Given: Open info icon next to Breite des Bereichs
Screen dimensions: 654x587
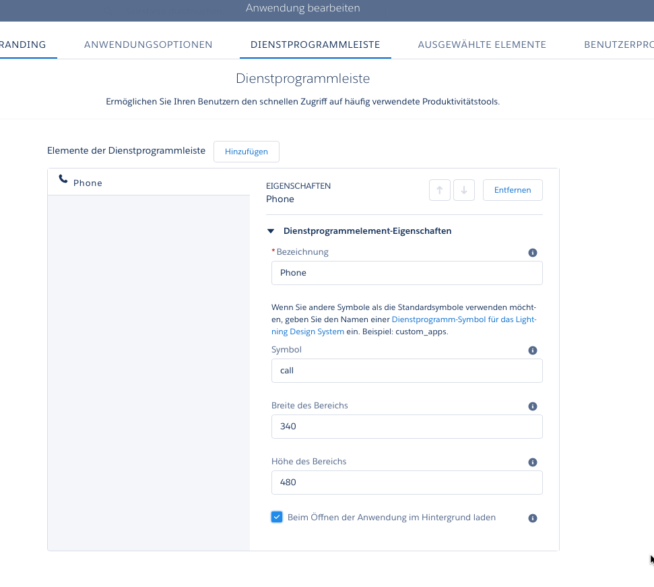Looking at the screenshot, I should click(533, 406).
